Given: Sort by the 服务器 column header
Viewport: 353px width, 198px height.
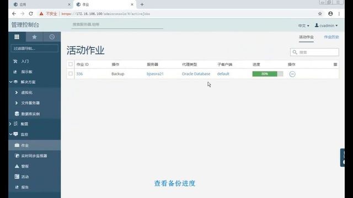Looking at the screenshot, I should pos(152,64).
